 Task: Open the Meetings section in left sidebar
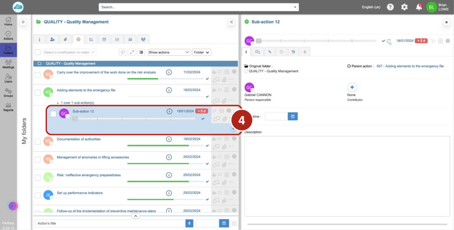(x=8, y=65)
